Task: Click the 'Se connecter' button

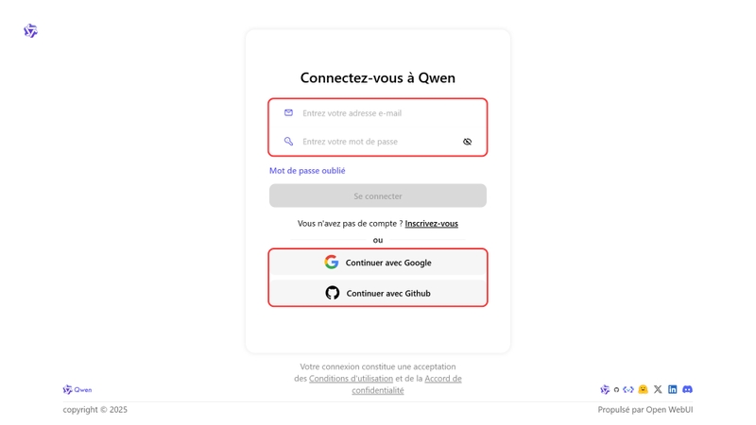Action: 378,195
